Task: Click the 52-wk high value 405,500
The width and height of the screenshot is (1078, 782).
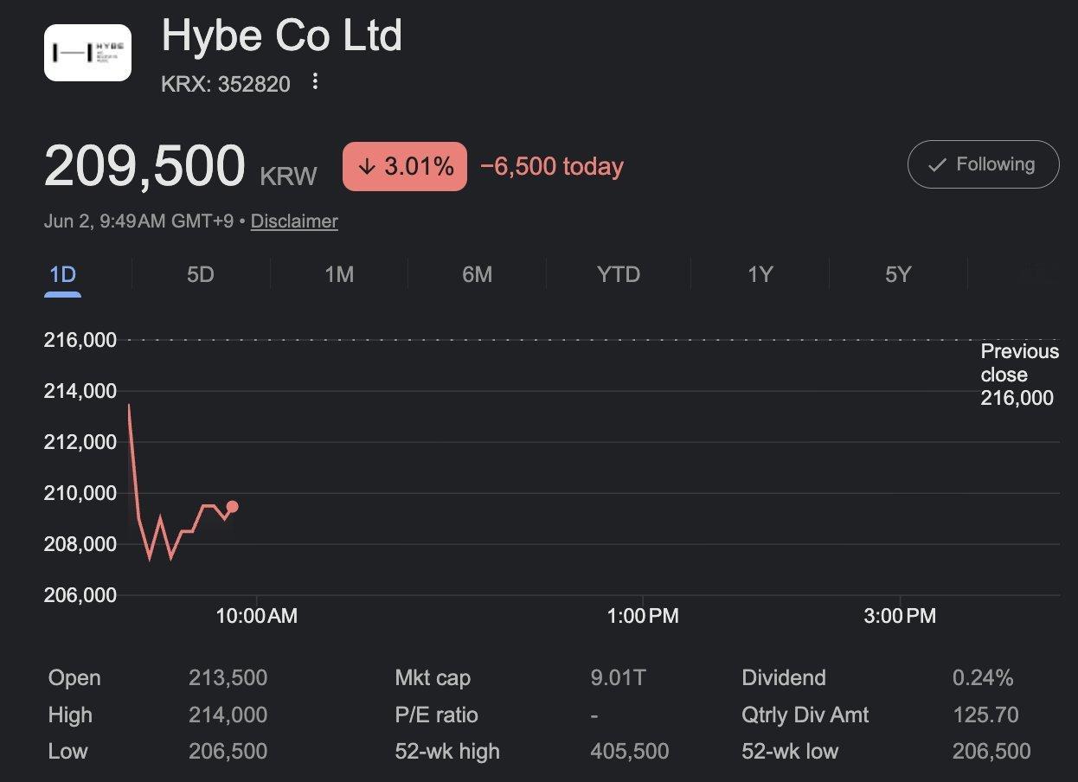Action: [x=630, y=751]
